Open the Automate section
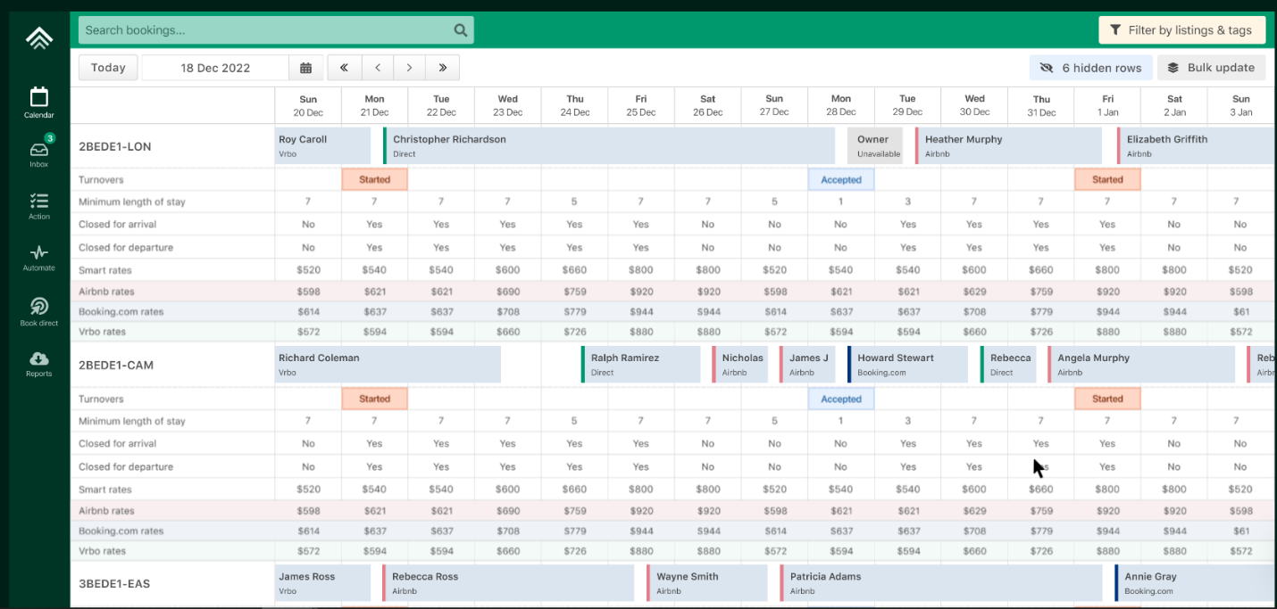 tap(38, 258)
